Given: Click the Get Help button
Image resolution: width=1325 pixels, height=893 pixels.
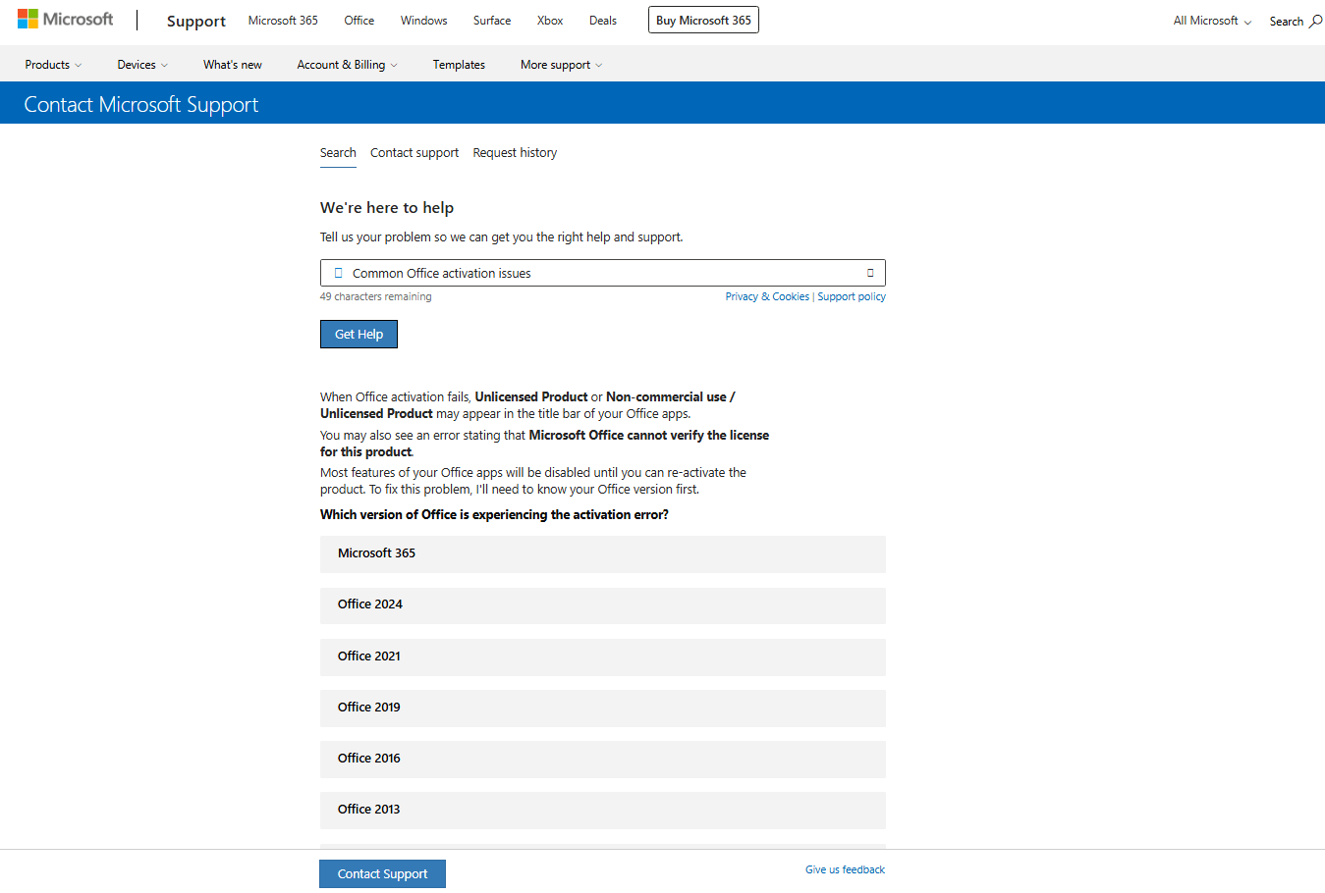Looking at the screenshot, I should pyautogui.click(x=359, y=334).
